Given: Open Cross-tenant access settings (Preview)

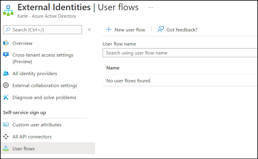Looking at the screenshot, I should (43, 58).
